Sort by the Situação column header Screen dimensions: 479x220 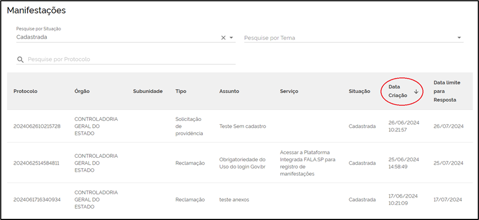click(x=359, y=91)
